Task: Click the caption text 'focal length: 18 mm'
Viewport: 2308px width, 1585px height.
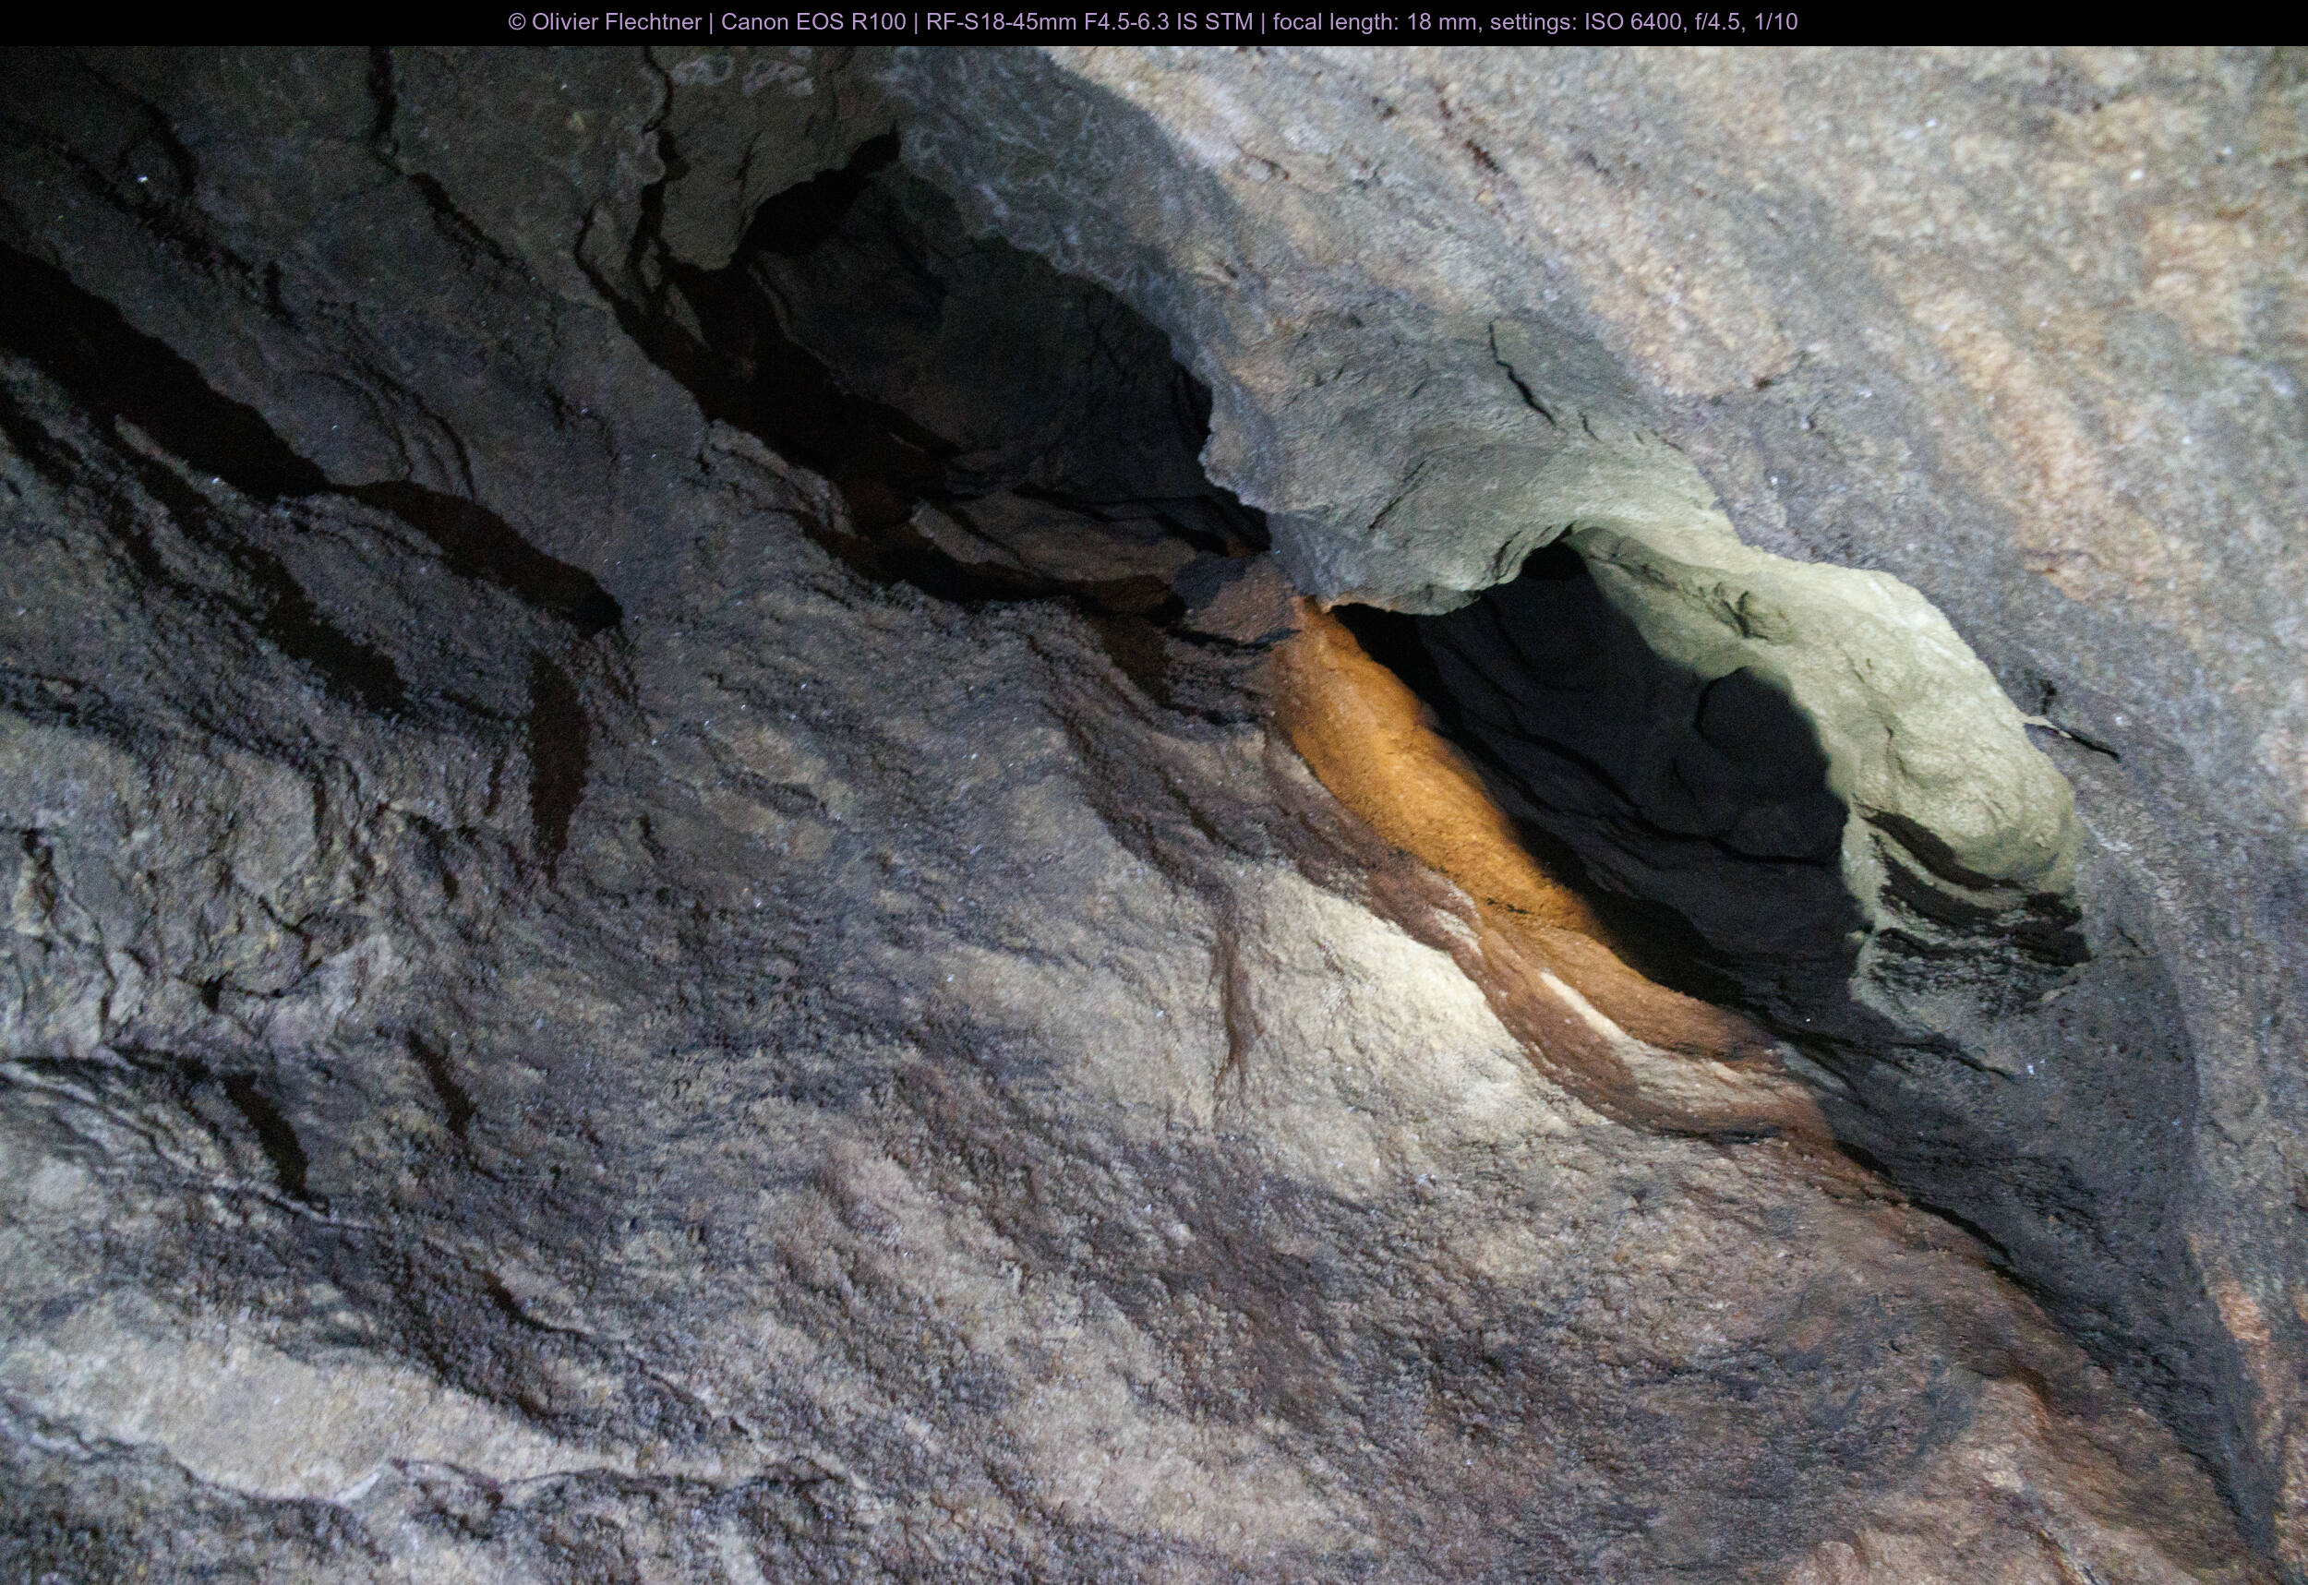Action: [1375, 22]
